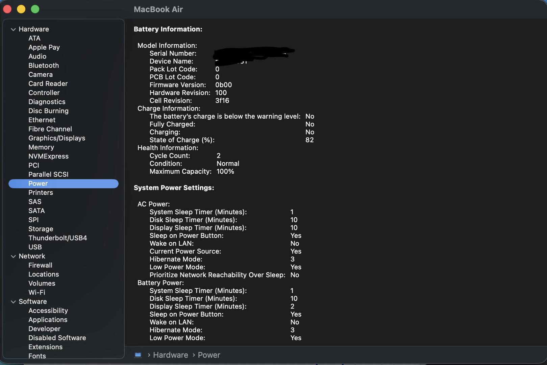This screenshot has width=547, height=365.
Task: Open the NVMExpress hardware entry
Action: pos(48,156)
